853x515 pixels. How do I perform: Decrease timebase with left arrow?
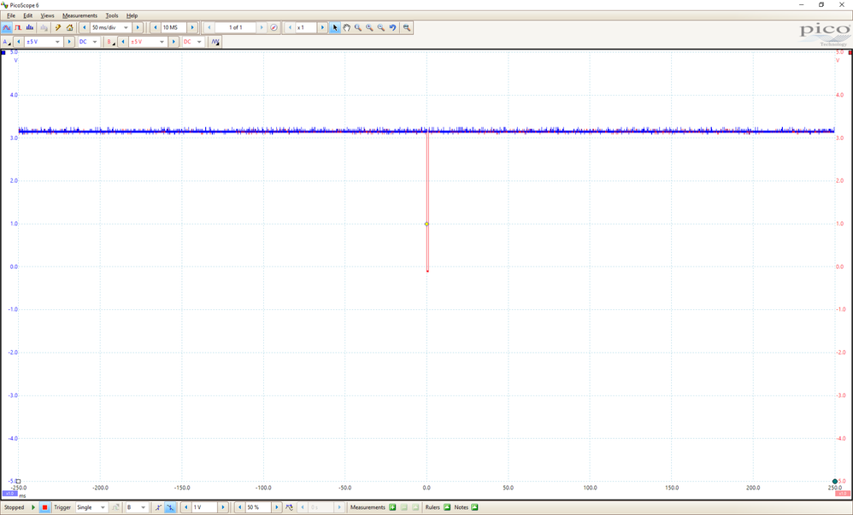click(x=85, y=27)
